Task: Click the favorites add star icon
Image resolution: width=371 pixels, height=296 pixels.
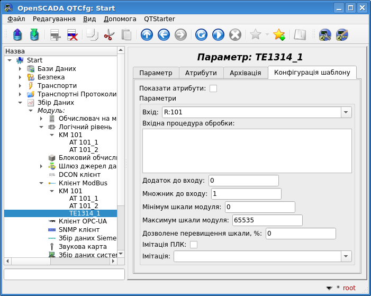Action: pyautogui.click(x=279, y=35)
